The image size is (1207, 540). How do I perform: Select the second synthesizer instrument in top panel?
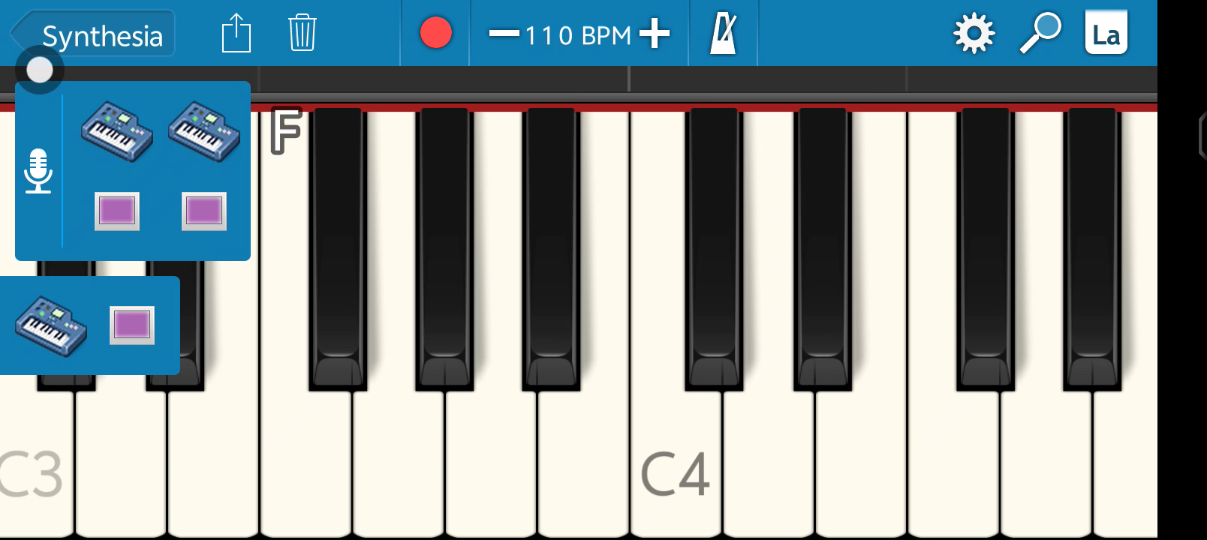pyautogui.click(x=203, y=131)
